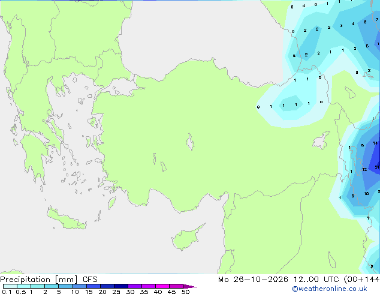The height and width of the screenshot is (294, 380).
Task: Click the legend label '50'
Action: pos(185,292)
